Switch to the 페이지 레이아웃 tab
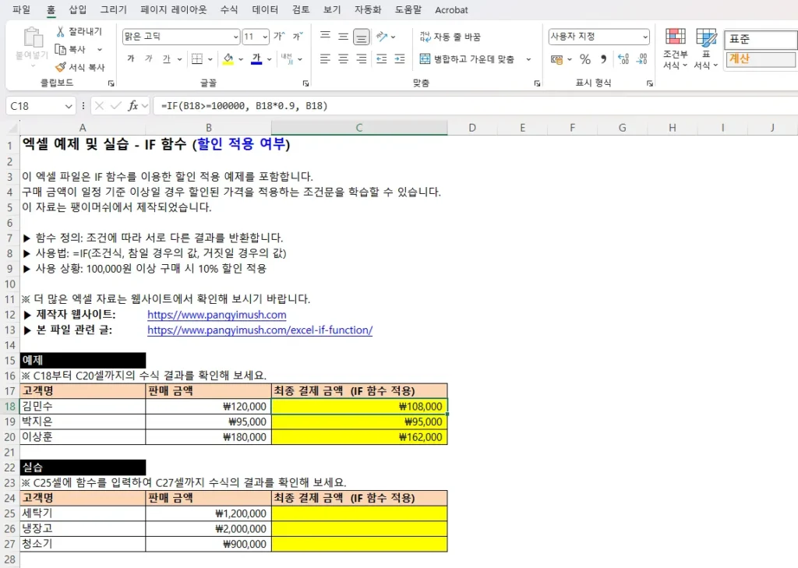 (174, 9)
